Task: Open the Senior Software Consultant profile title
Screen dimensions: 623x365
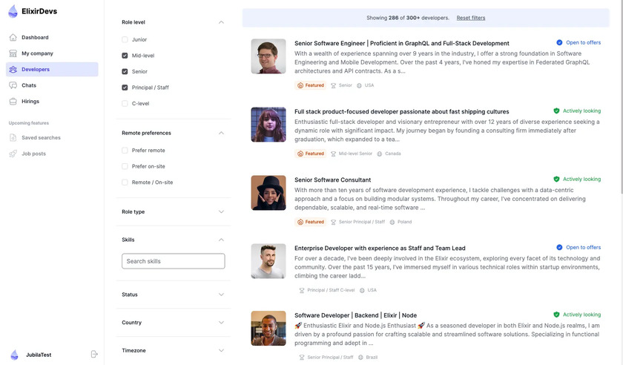Action: [x=332, y=180]
